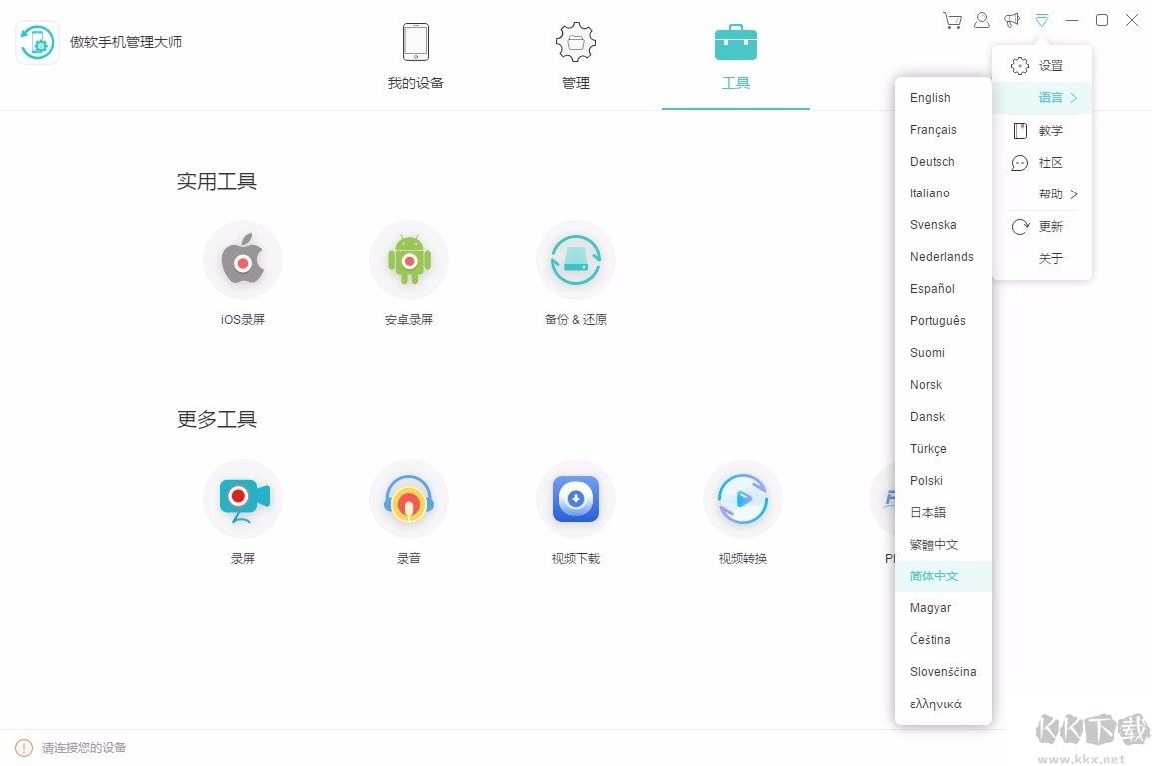Image resolution: width=1152 pixels, height=766 pixels.
Task: Select Norsk language
Action: click(943, 384)
